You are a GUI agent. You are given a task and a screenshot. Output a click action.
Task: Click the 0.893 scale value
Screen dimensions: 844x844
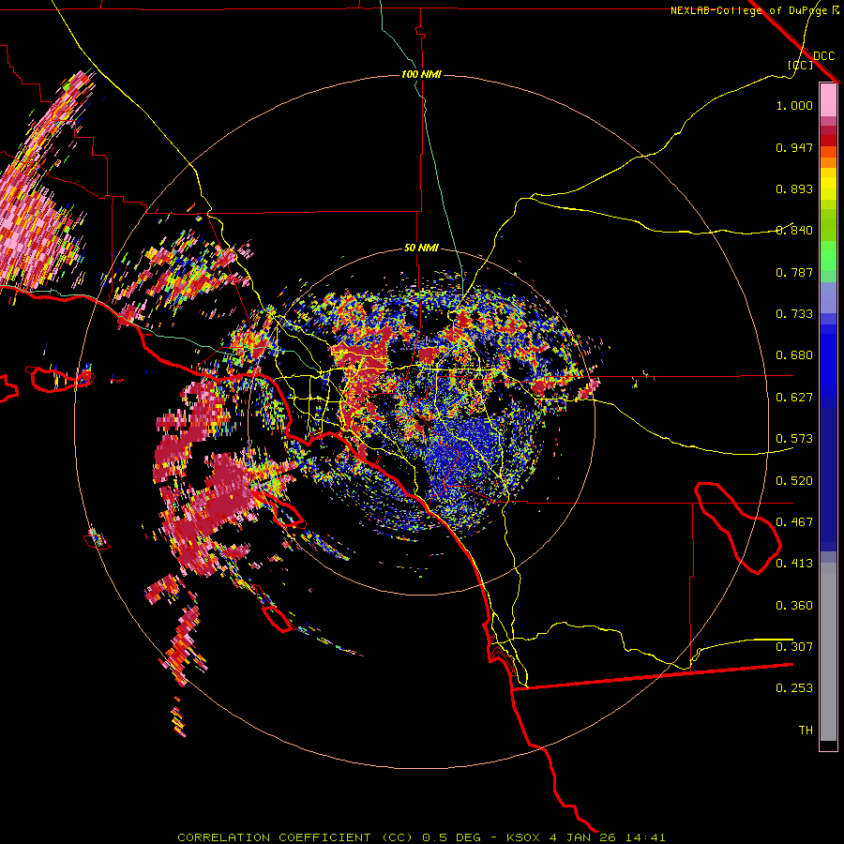(794, 188)
